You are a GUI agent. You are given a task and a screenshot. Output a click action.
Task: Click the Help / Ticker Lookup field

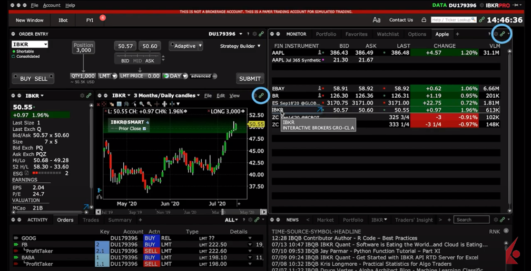coord(453,20)
